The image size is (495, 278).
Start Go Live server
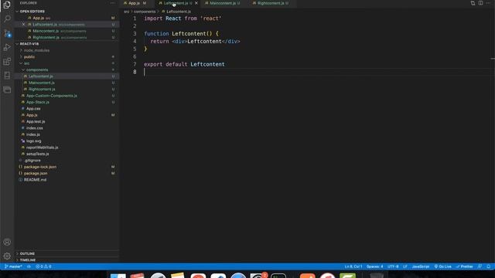click(443, 266)
